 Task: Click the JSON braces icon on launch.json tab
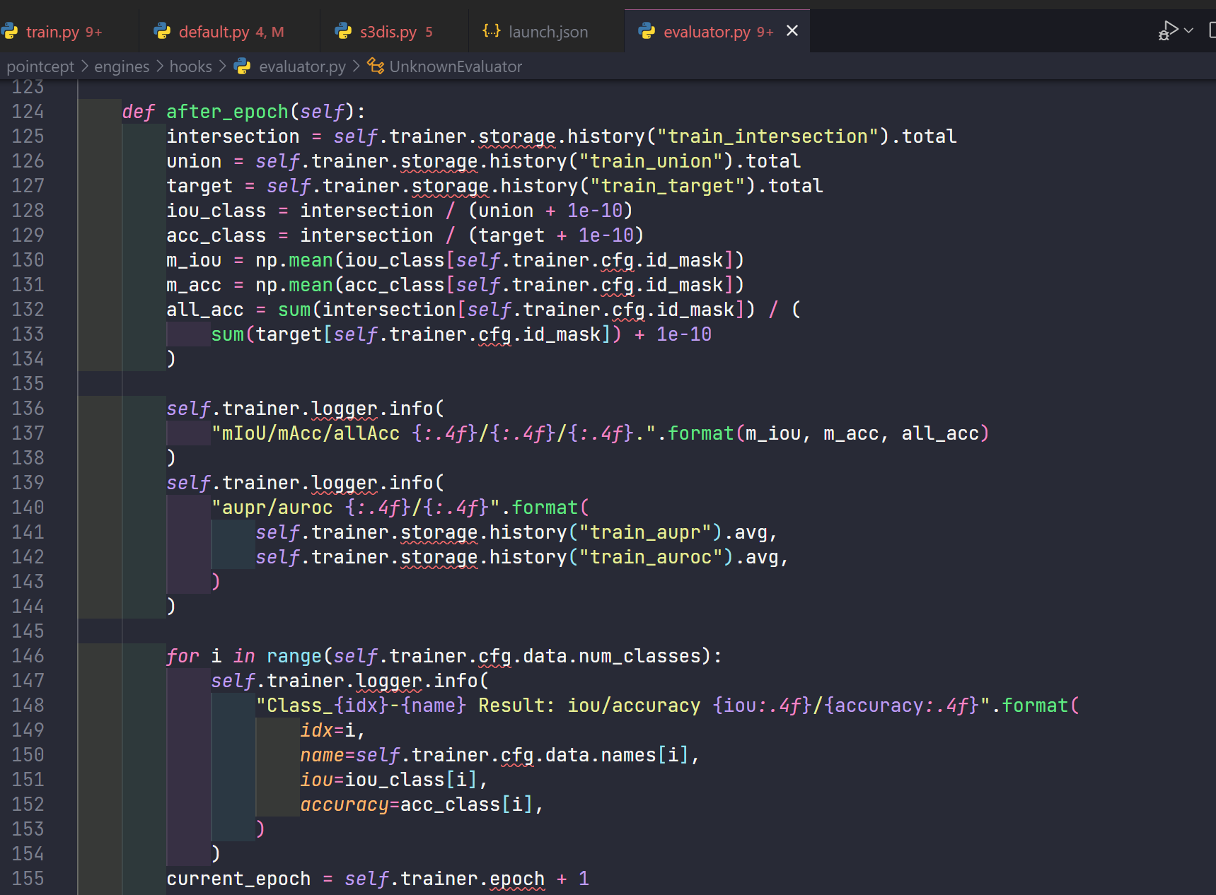click(x=491, y=31)
